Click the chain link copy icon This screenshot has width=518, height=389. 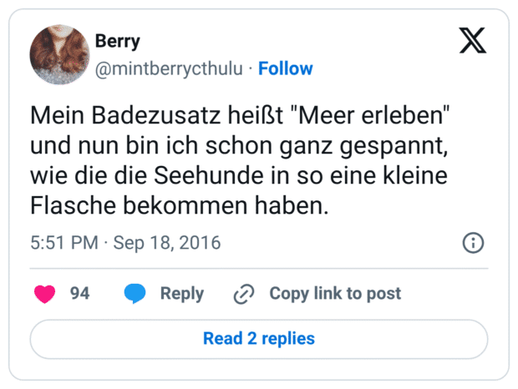243,294
